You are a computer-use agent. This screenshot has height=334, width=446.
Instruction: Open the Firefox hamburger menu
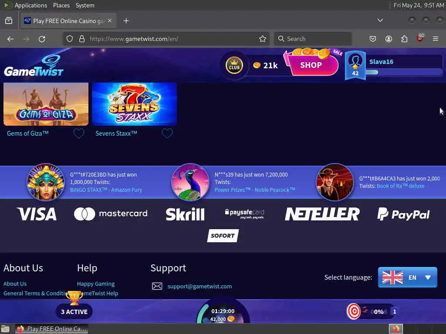(x=436, y=39)
